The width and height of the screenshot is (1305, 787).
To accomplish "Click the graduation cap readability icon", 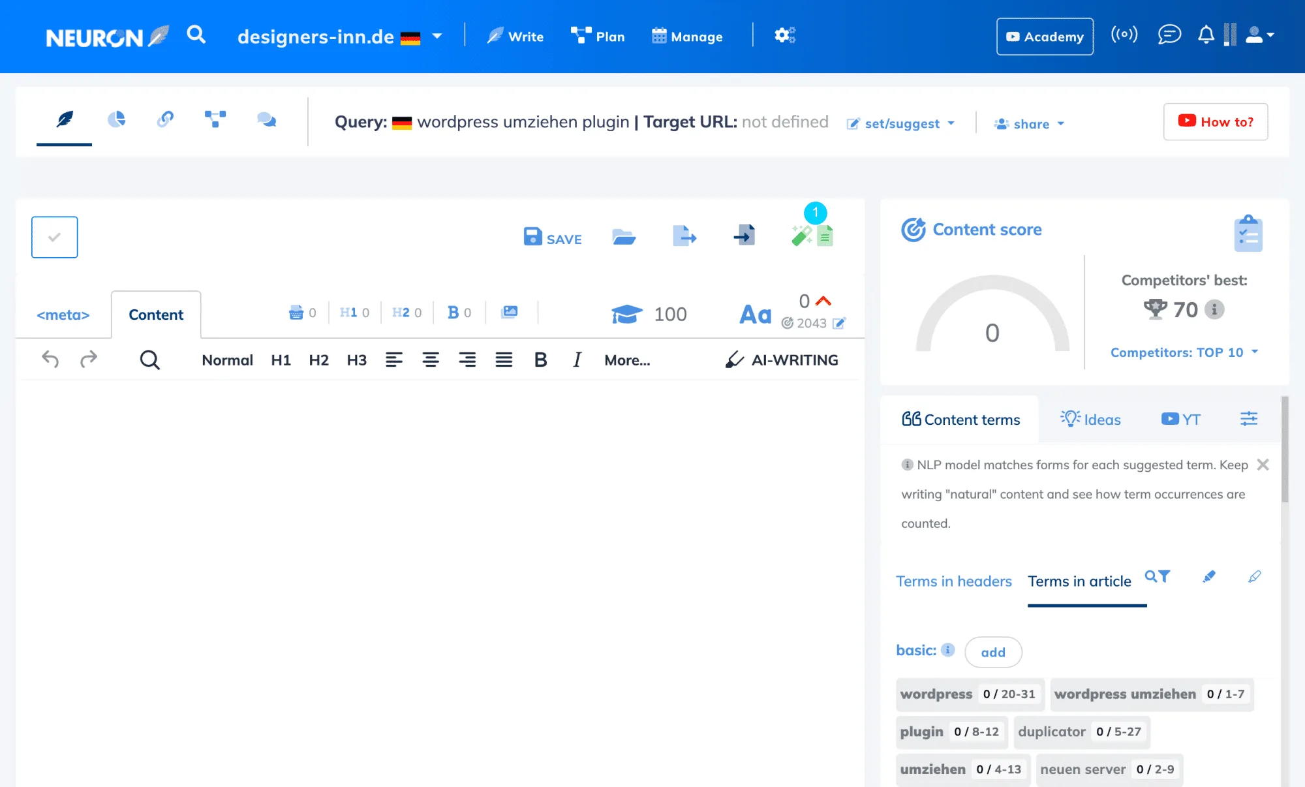I will [627, 314].
